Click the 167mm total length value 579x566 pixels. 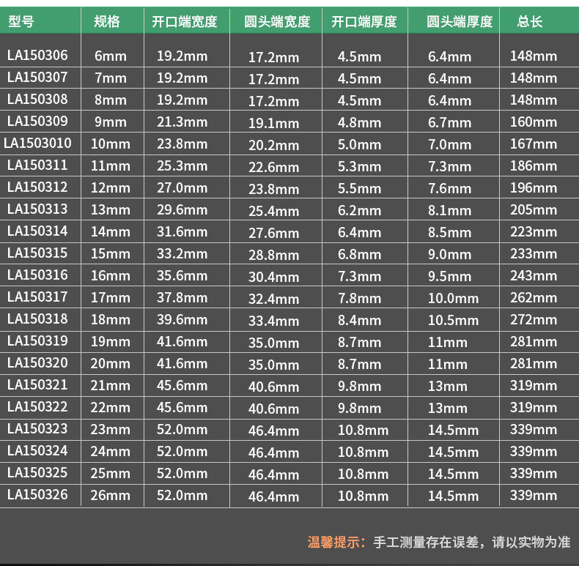coord(534,144)
